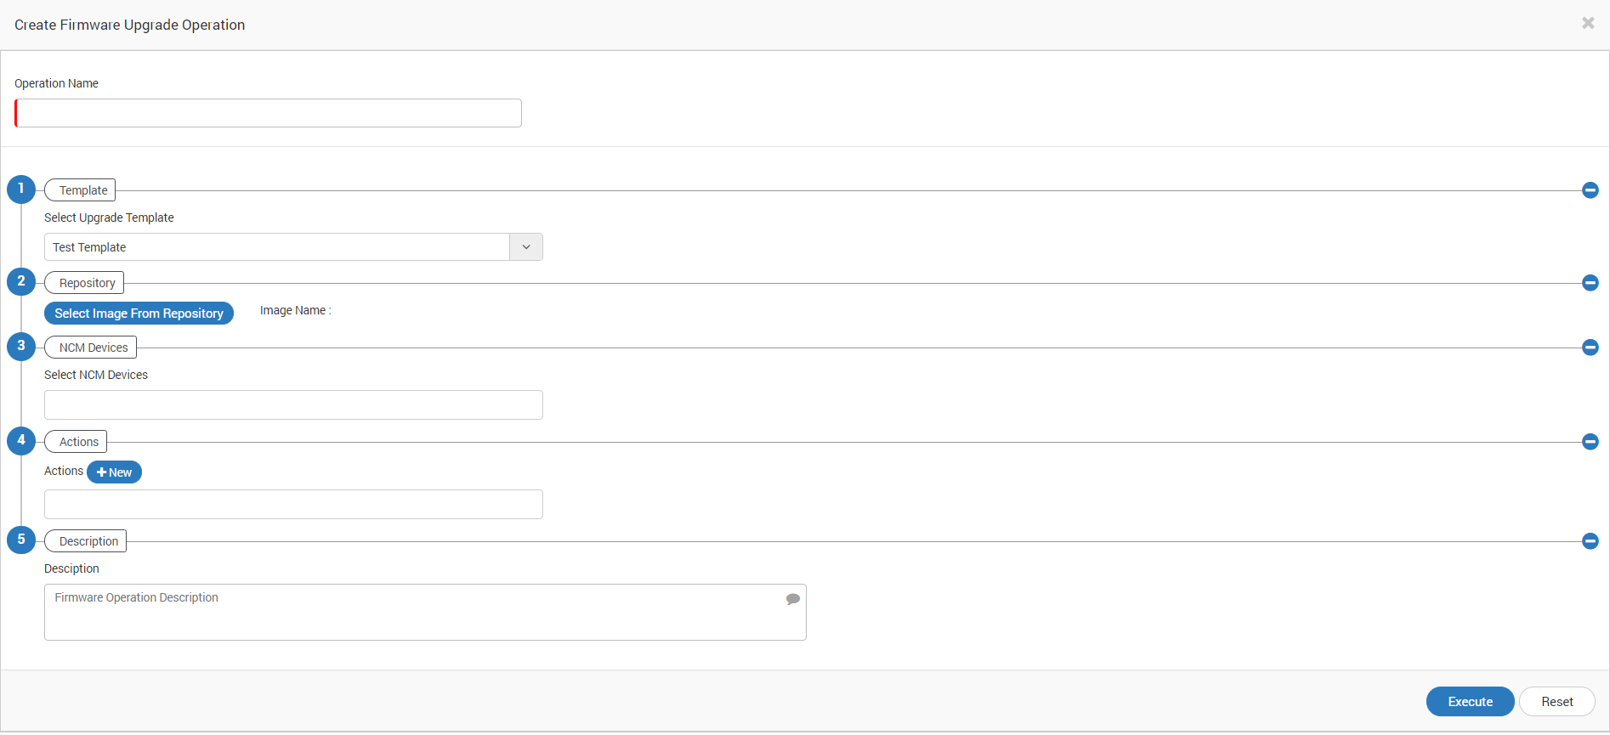Click step 1 circle icon for Template

(21, 189)
